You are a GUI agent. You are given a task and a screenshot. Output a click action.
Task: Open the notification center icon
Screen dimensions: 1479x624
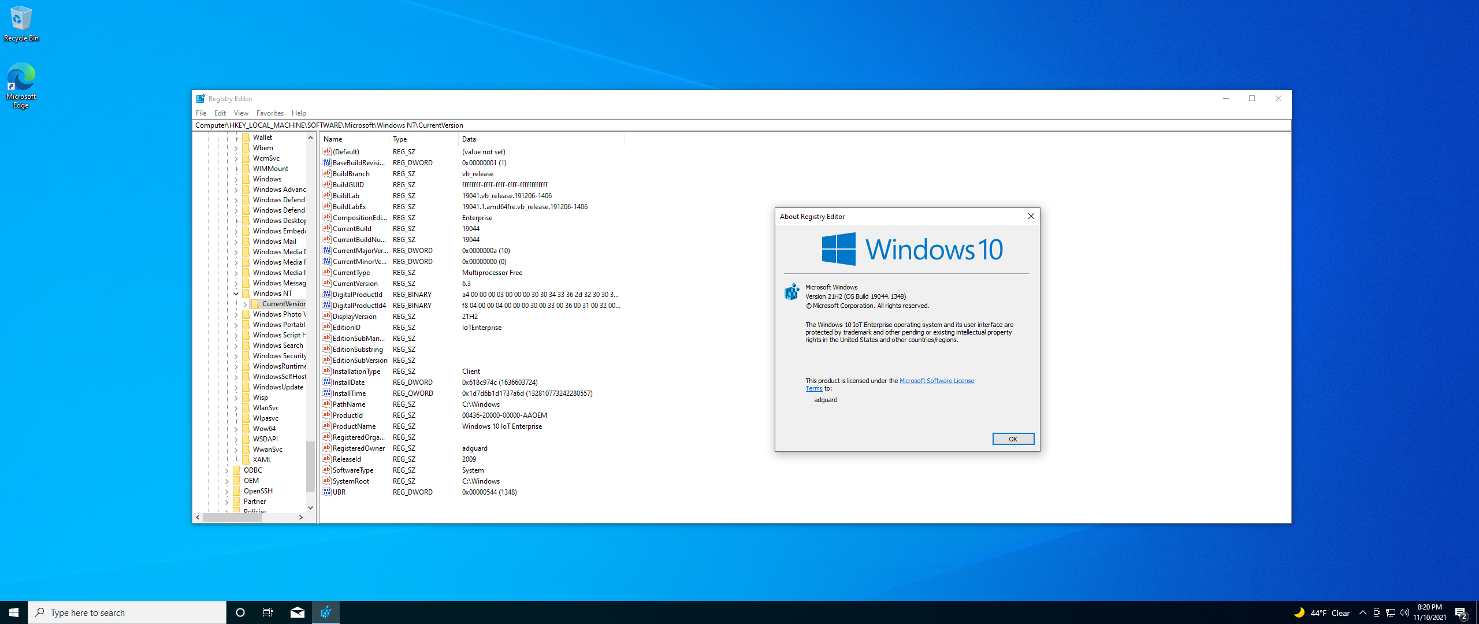1461,612
